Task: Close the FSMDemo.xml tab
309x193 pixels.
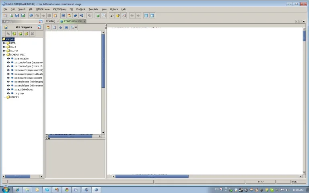Action: click(84, 21)
